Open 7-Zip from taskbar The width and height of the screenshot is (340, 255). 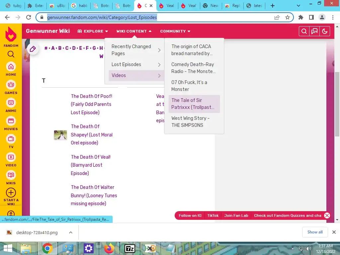pyautogui.click(x=130, y=248)
